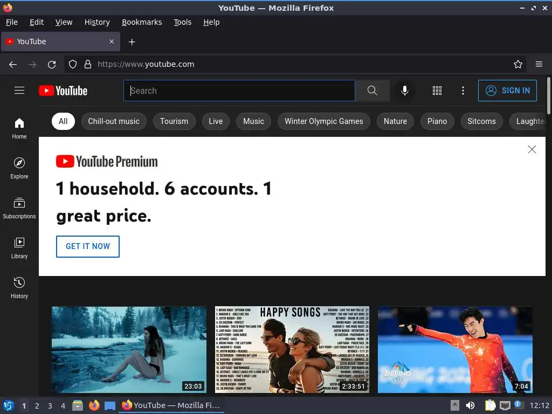Dismiss the YouTube Premium banner
552x414 pixels.
click(532, 149)
